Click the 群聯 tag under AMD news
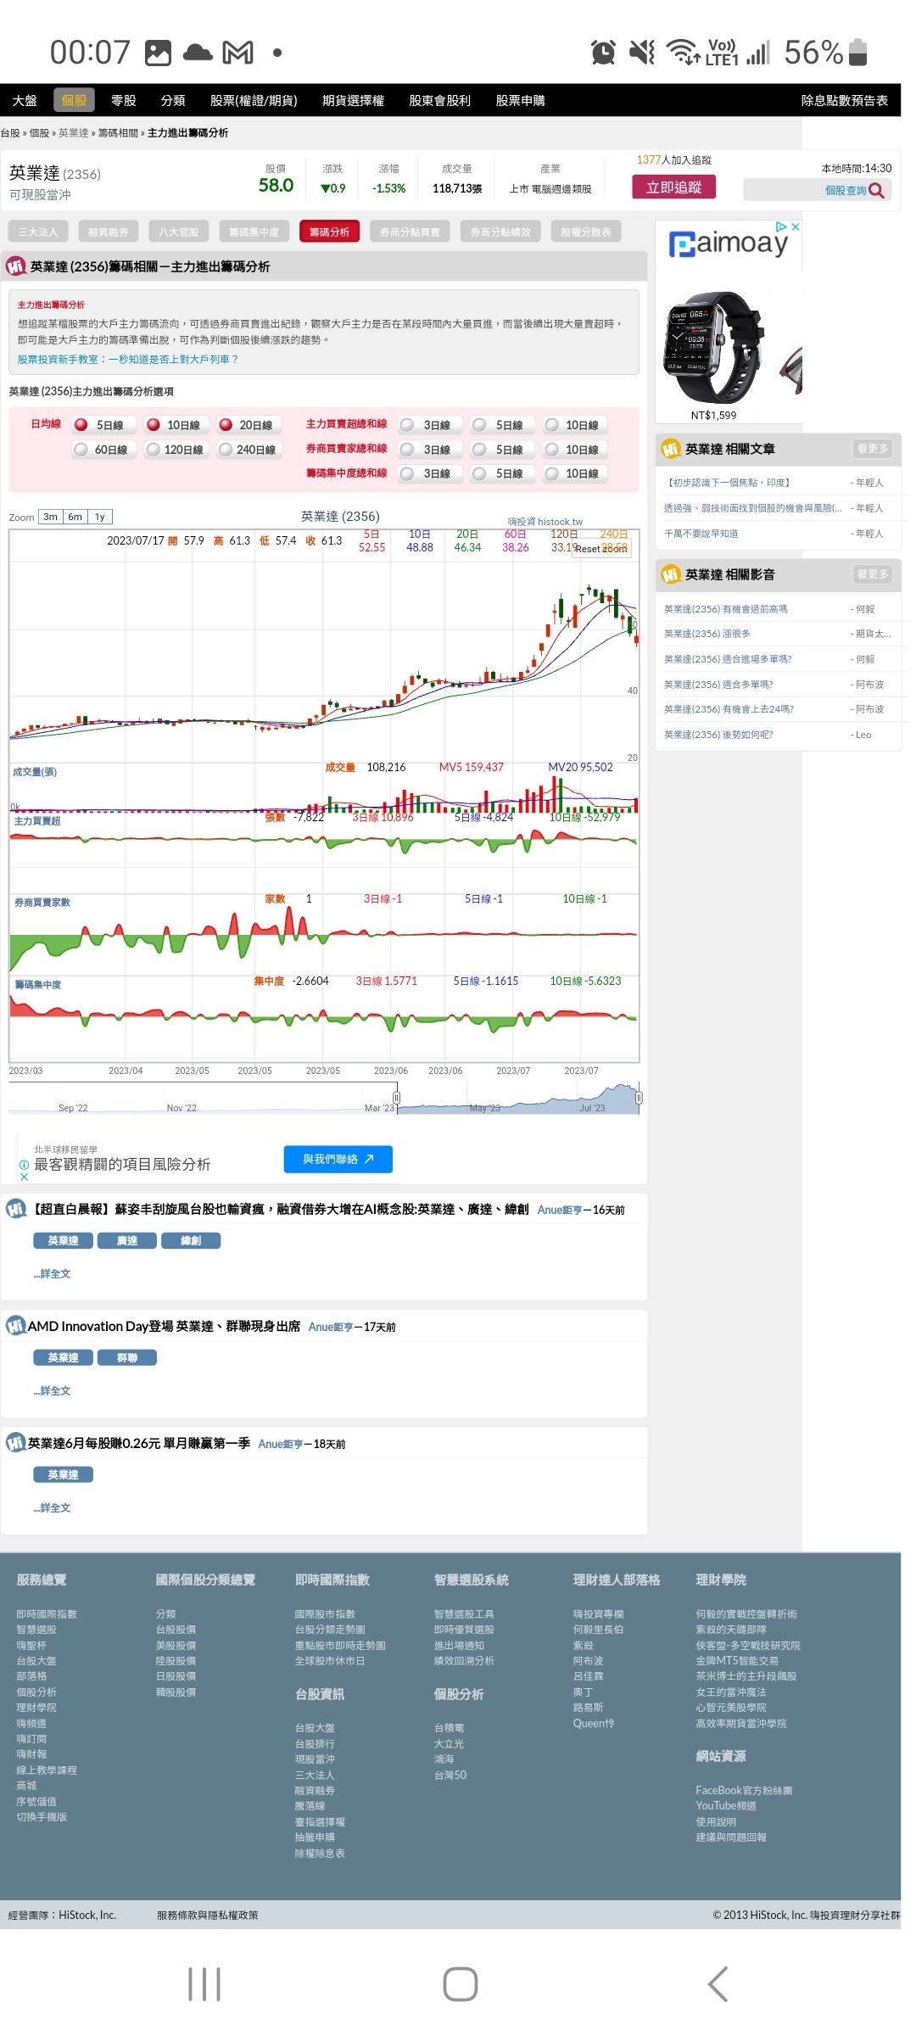The height and width of the screenshot is (2036, 916). click(x=127, y=1357)
